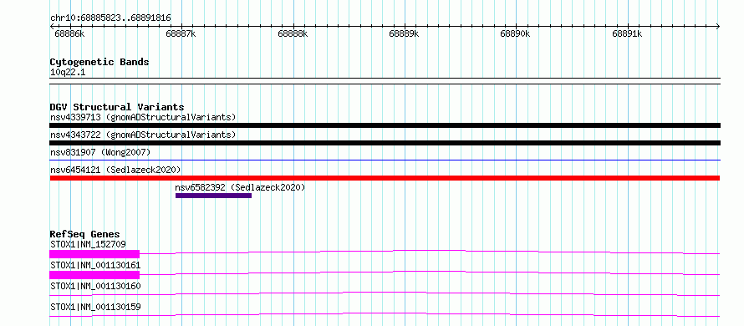Open nsv6454121 (Sedlazeck2020) variant label

[115, 170]
